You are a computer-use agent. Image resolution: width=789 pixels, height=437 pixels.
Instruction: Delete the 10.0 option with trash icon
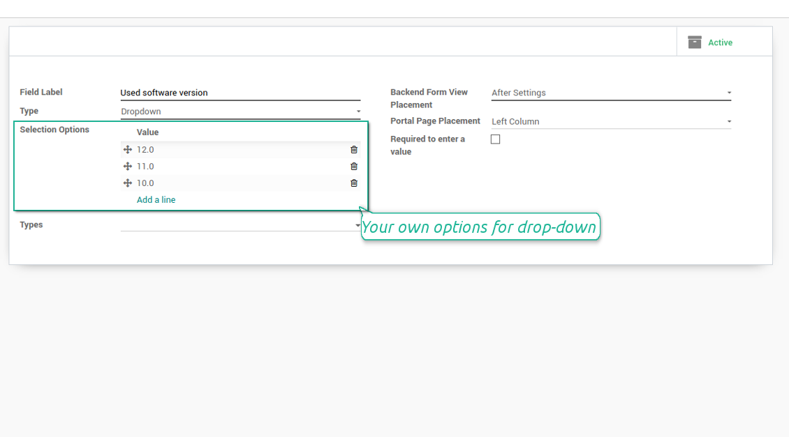point(354,183)
